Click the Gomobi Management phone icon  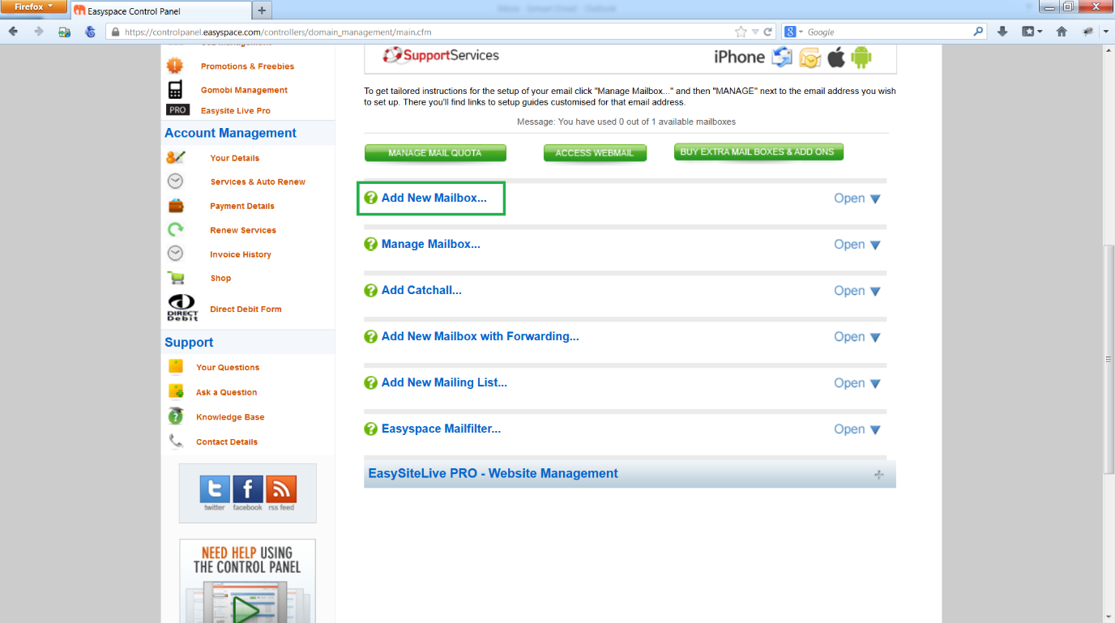[x=175, y=89]
